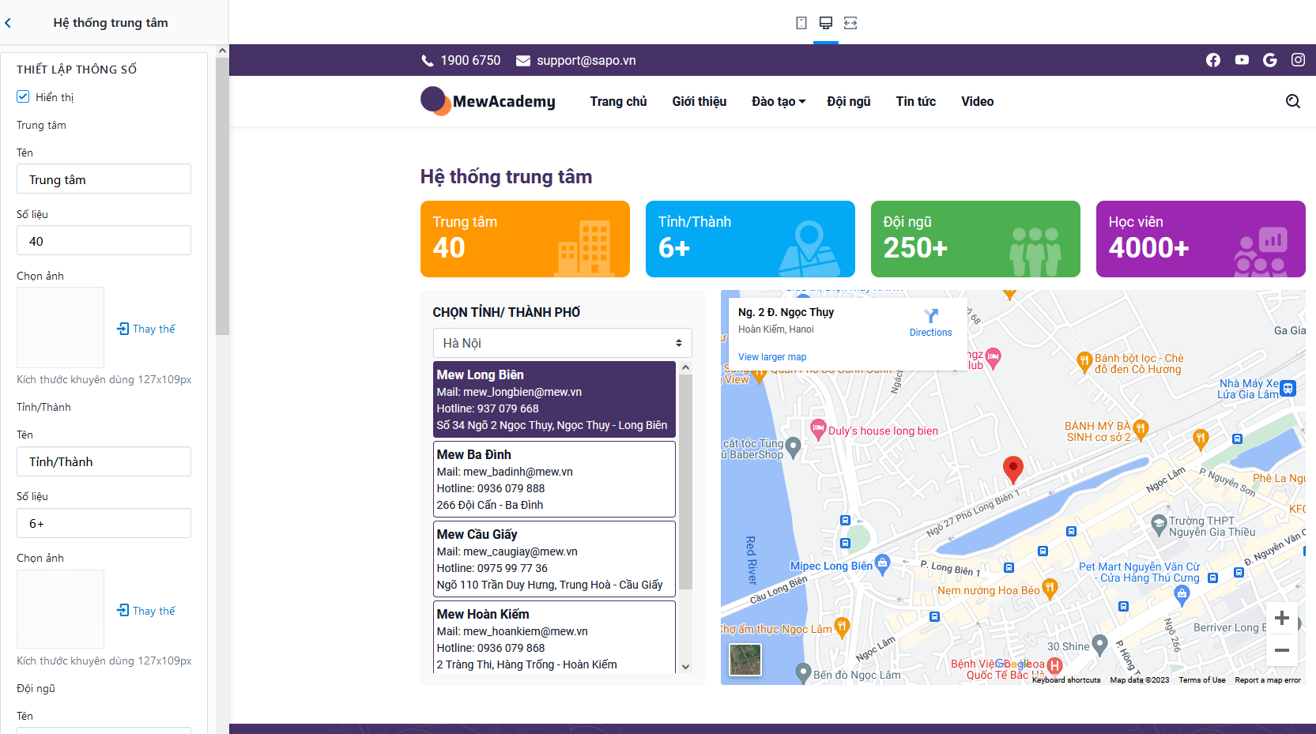Screen dimensions: 1316x734
Task: Click the center list scrollbar thumb
Action: tap(685, 482)
